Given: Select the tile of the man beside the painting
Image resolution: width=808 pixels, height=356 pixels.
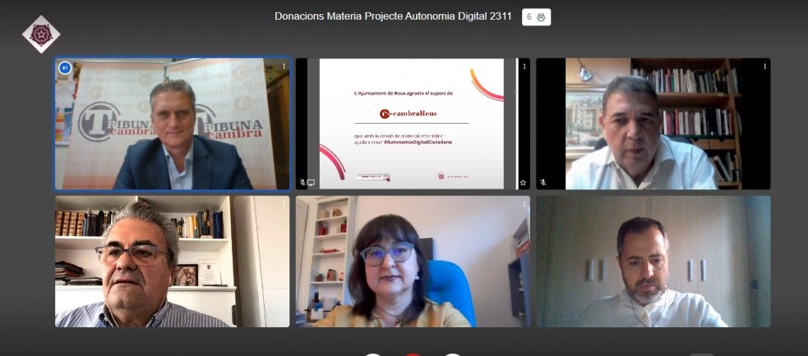Looking at the screenshot, I should coord(653,124).
